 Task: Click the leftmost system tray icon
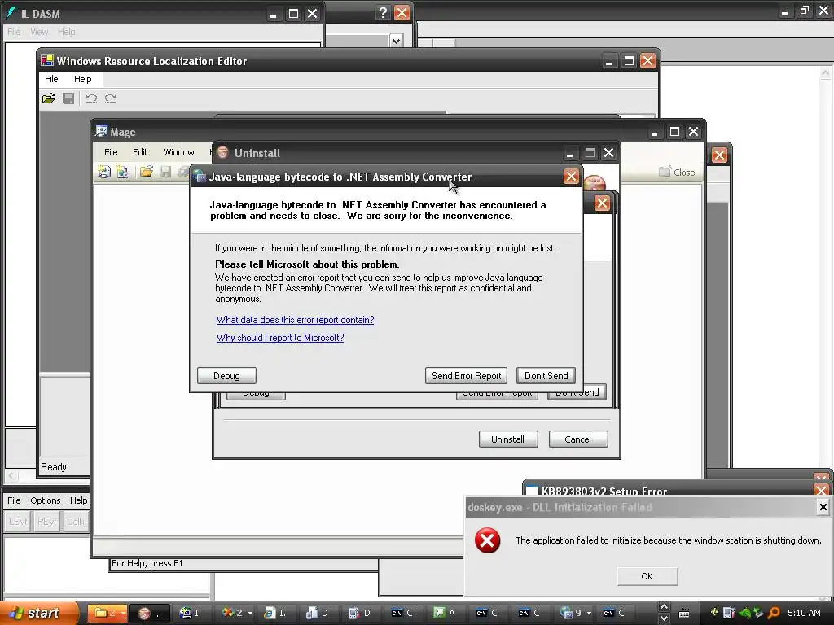pyautogui.click(x=714, y=613)
